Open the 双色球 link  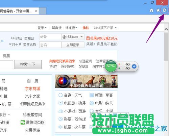pos(80,119)
